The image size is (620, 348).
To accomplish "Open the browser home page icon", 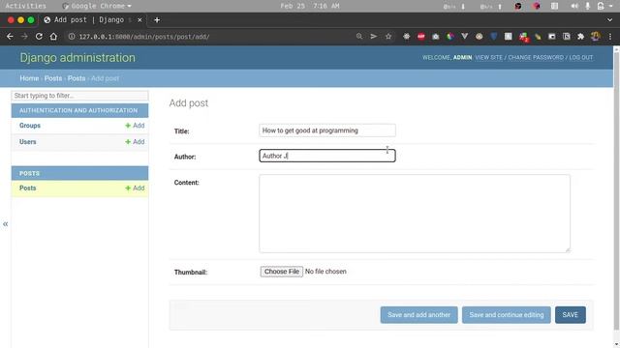I will [x=53, y=37].
